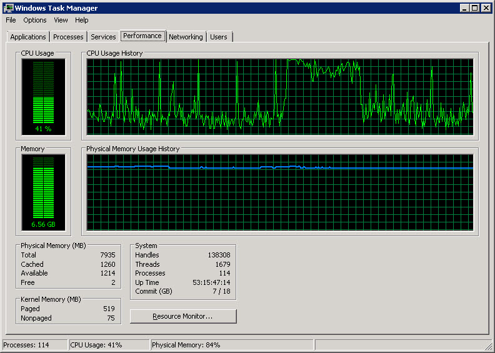Screen dimensions: 495x353
Task: Switch to the Users tab
Action: click(219, 37)
